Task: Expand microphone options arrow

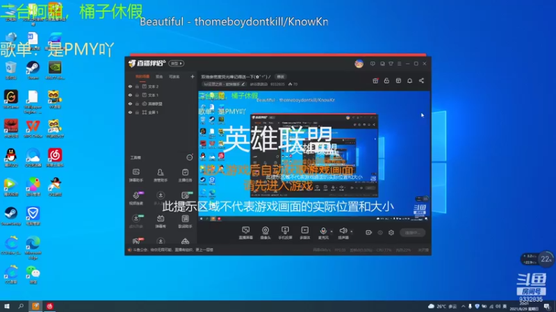Action: [332, 232]
